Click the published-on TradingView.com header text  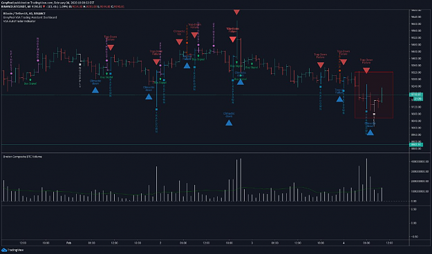tap(48, 3)
